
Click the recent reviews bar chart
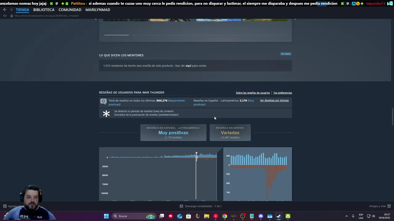pos(257,174)
